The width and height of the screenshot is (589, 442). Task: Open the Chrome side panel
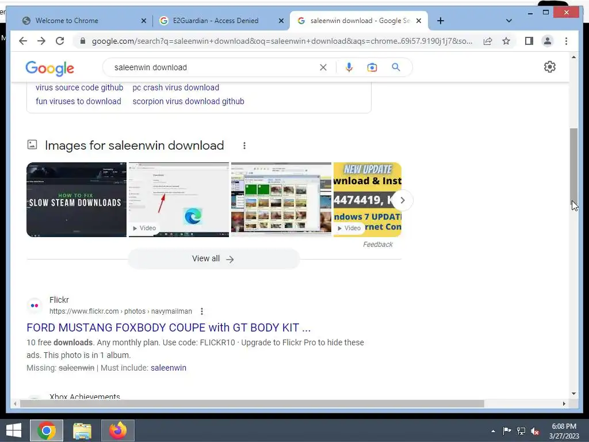[529, 41]
